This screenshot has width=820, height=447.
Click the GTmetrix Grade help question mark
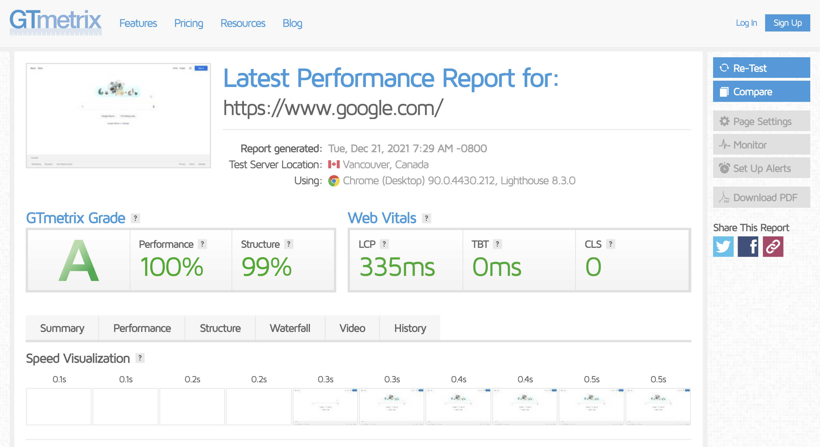(x=135, y=218)
